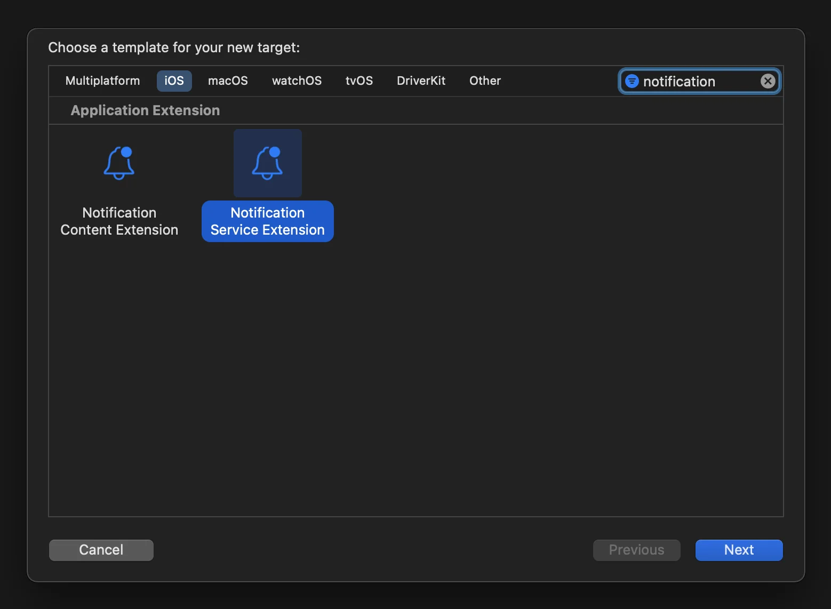Image resolution: width=831 pixels, height=609 pixels.
Task: Click the Previous button
Action: (636, 550)
